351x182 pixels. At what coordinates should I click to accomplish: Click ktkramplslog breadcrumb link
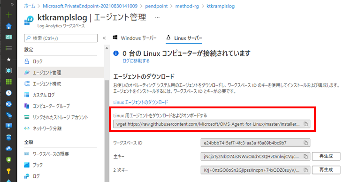(x=221, y=6)
